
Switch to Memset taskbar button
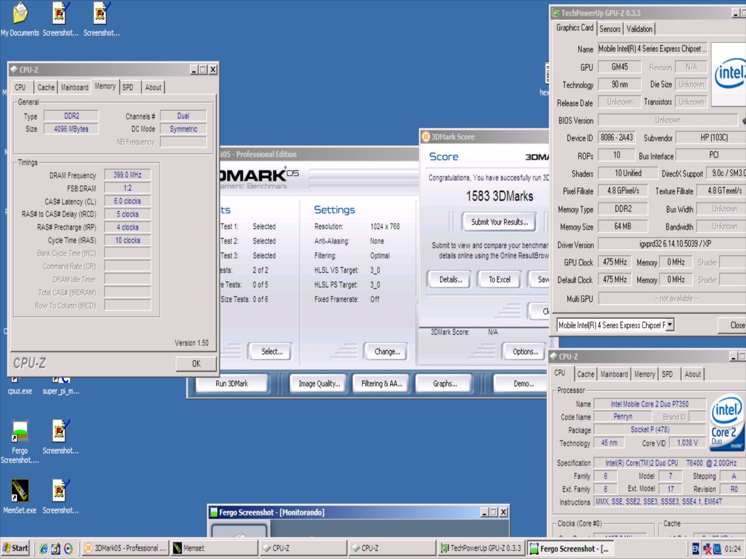214,548
